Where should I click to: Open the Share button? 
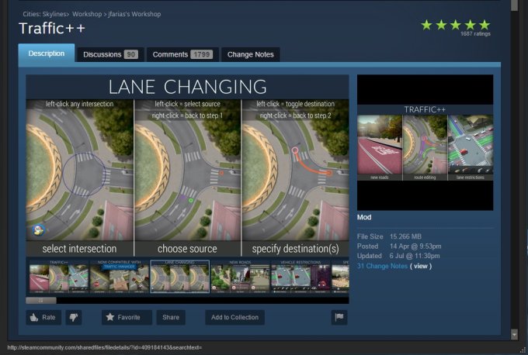(171, 317)
